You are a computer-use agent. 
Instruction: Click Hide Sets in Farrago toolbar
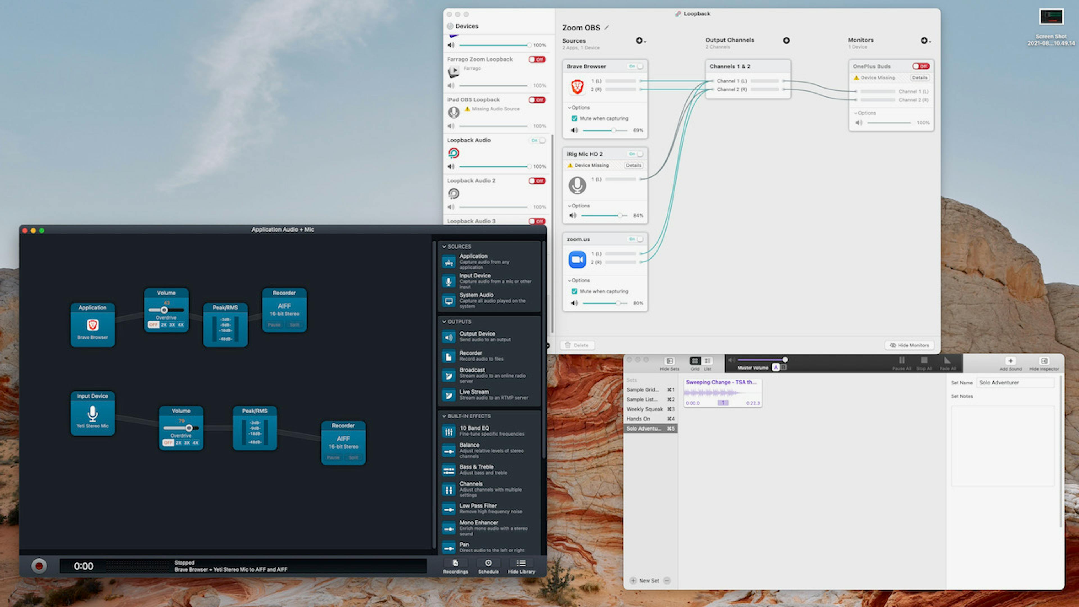tap(669, 364)
